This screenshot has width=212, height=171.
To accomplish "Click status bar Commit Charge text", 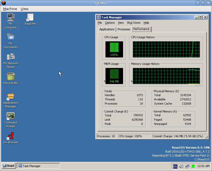I will [178, 136].
